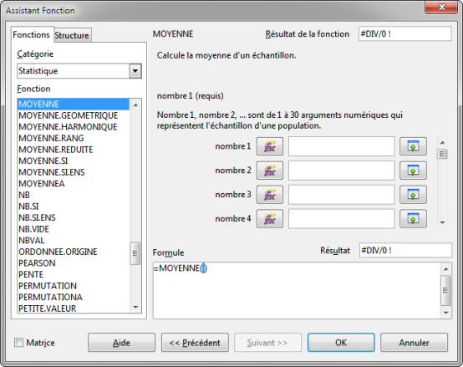Confirm with the OK button
This screenshot has width=463, height=367.
click(x=341, y=343)
